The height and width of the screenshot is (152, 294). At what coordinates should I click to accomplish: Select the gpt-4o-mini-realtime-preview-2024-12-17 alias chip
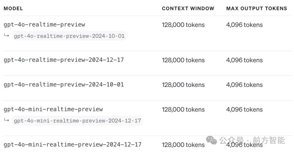point(77,121)
